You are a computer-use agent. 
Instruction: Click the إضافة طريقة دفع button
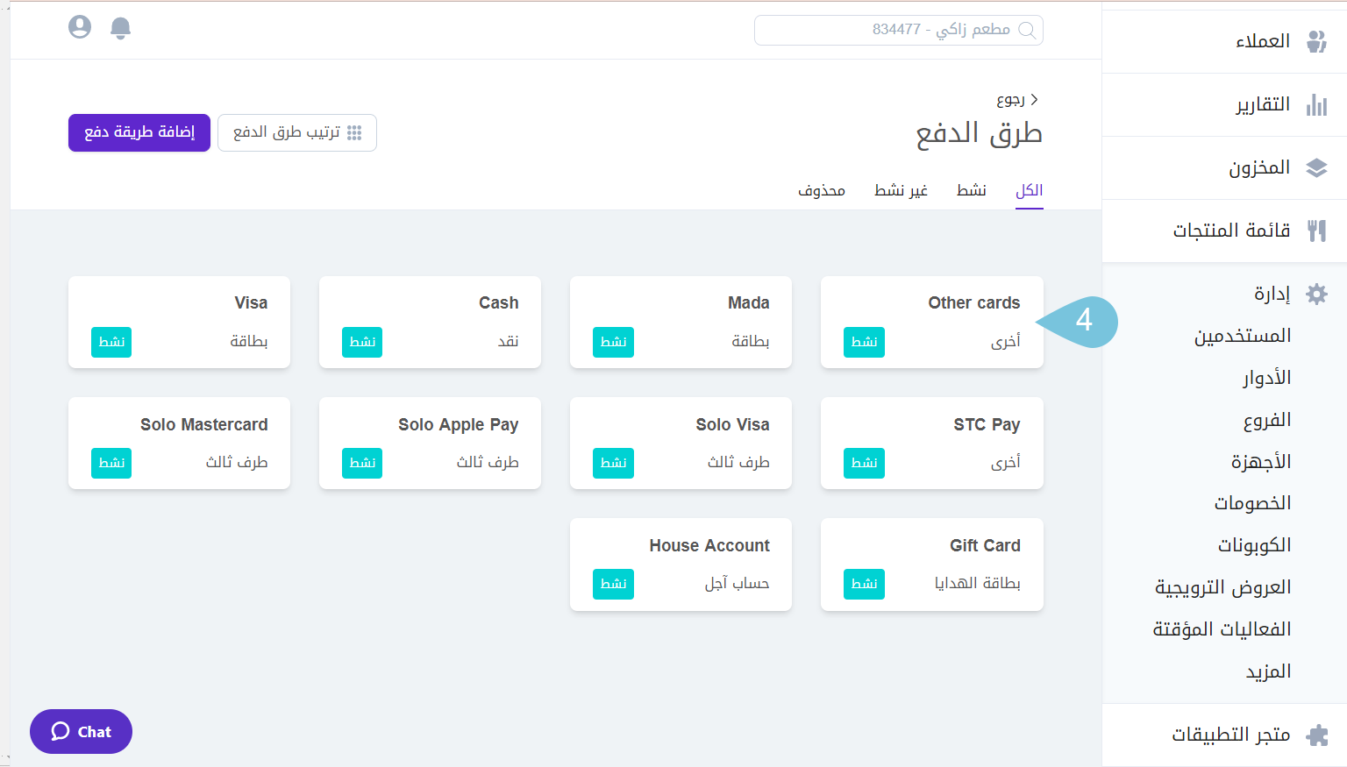click(139, 132)
